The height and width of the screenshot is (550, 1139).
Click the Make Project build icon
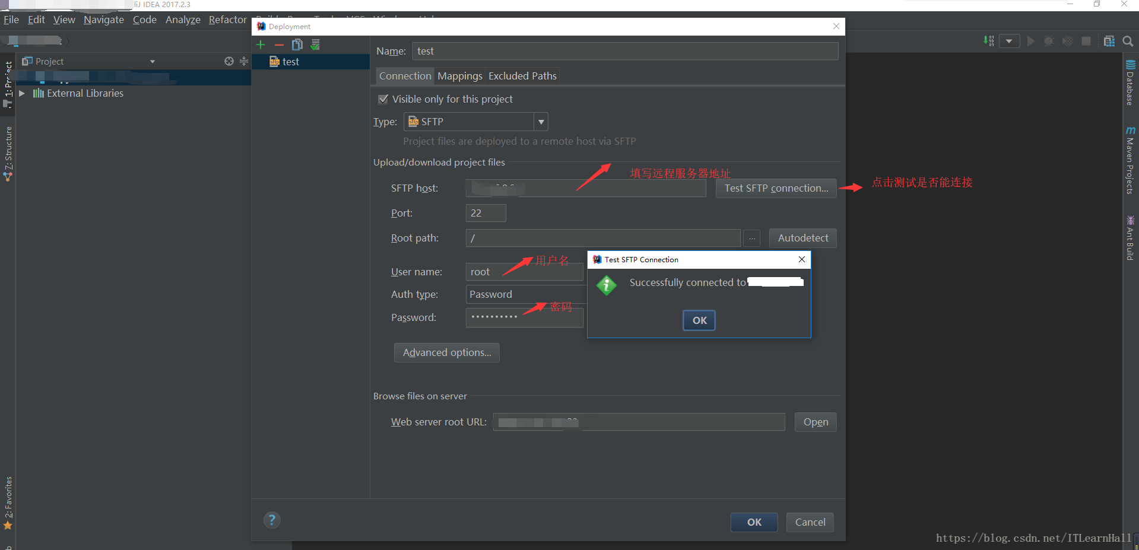(989, 41)
